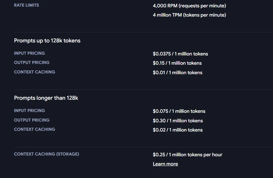Select the $0.02 context caching price
The image size is (273, 178).
coord(178,130)
